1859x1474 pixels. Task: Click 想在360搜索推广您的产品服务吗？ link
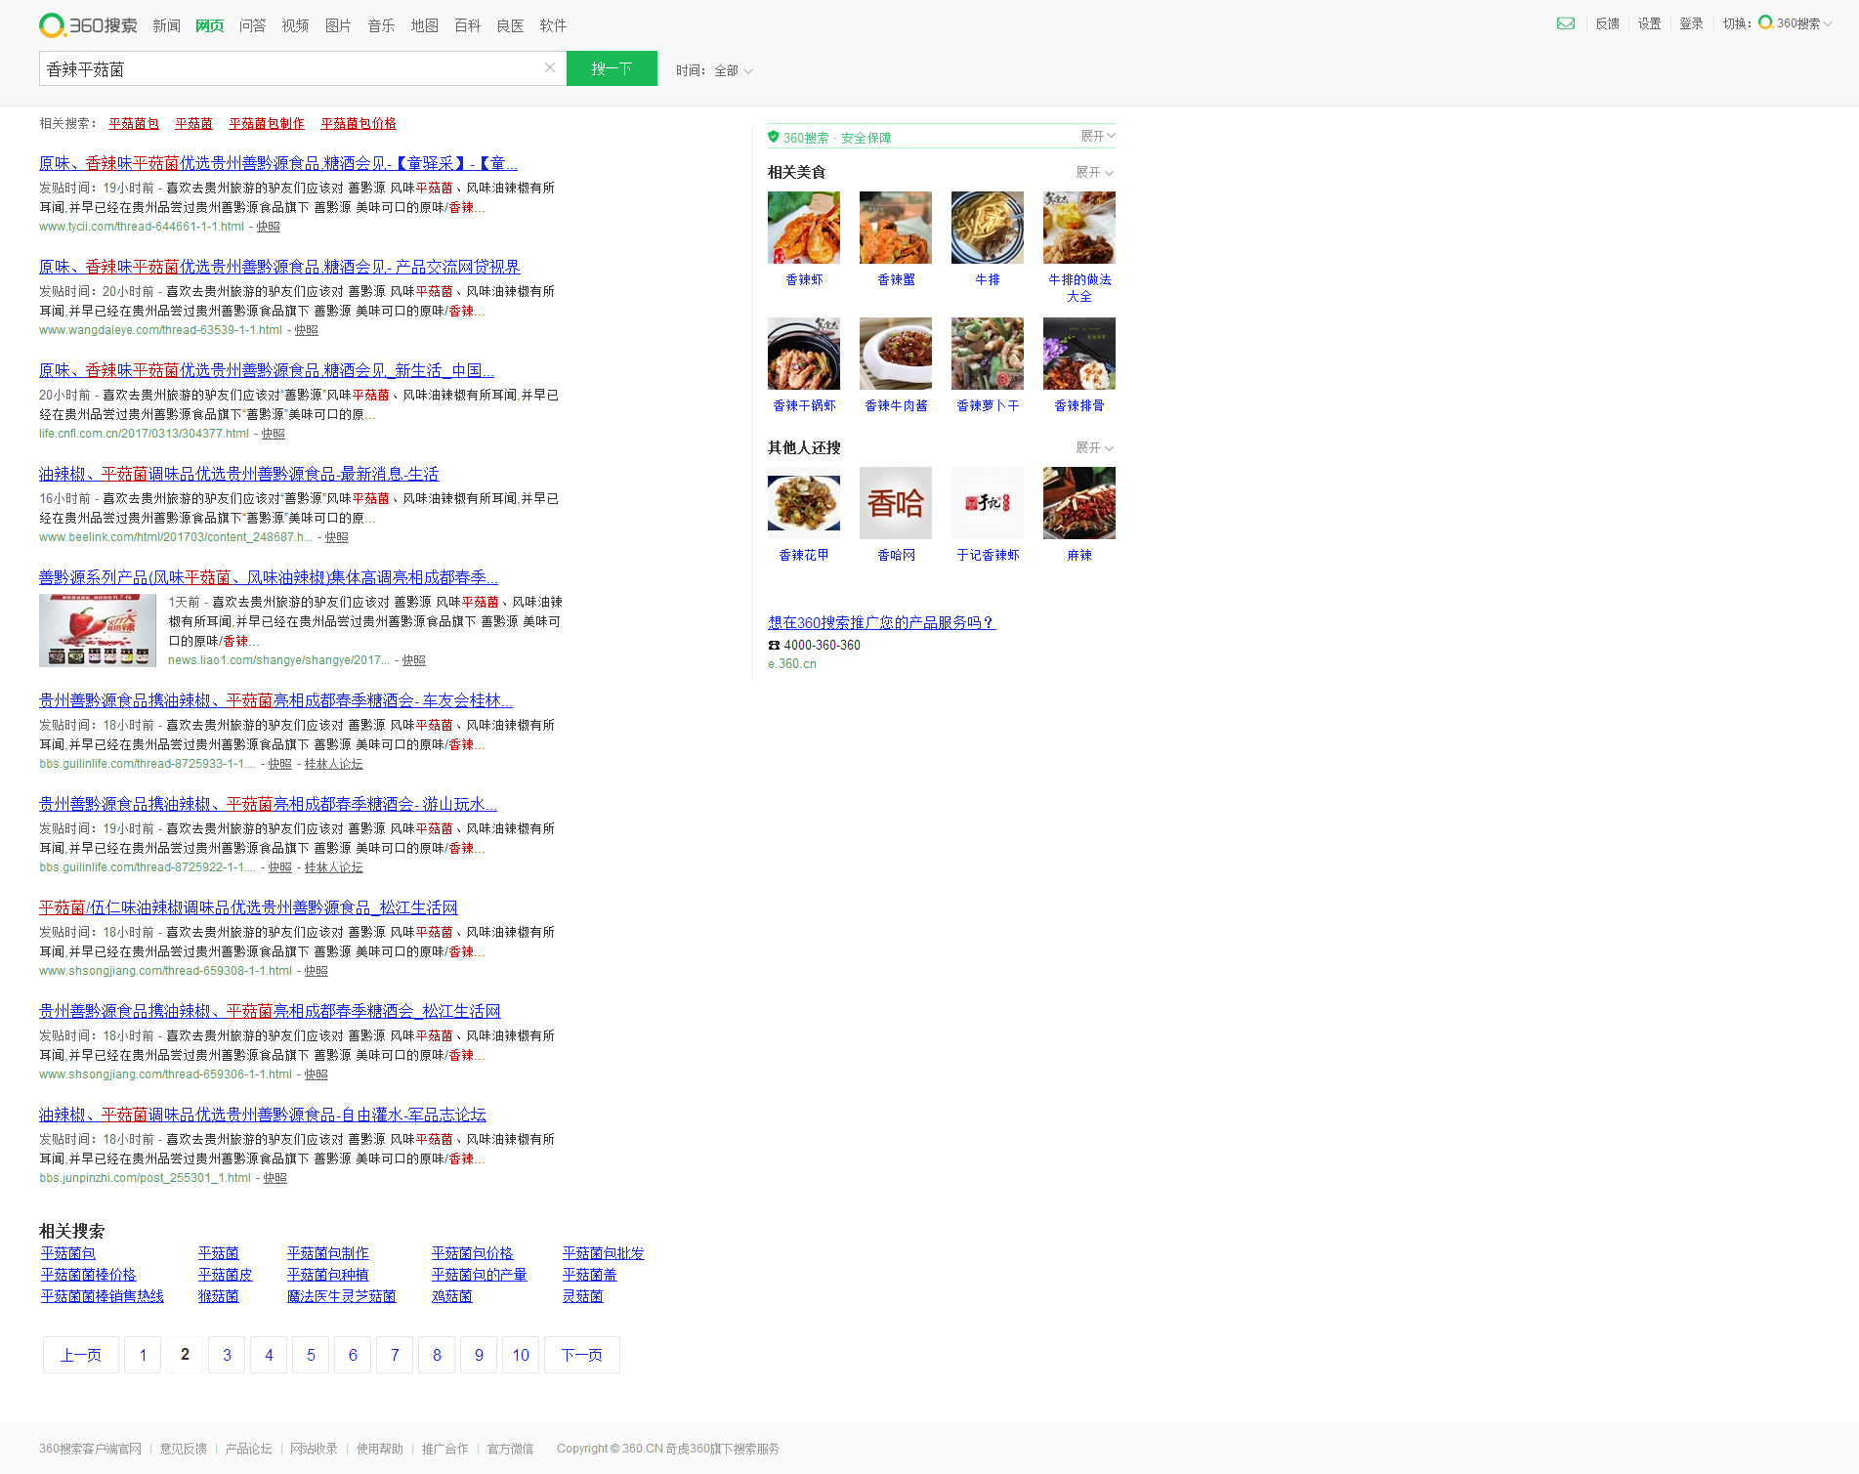pos(881,622)
